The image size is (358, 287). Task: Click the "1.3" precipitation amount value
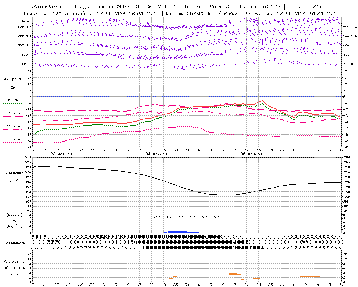tap(169, 217)
